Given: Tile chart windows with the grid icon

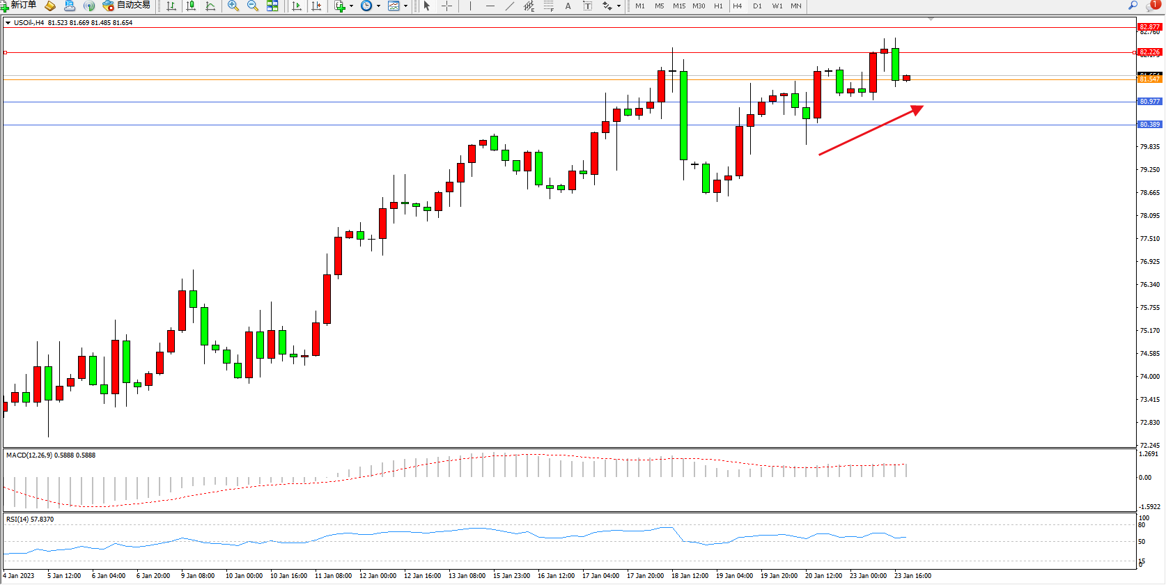Looking at the screenshot, I should click(x=272, y=6).
